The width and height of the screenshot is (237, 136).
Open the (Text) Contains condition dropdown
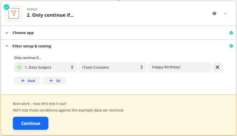(x=113, y=67)
